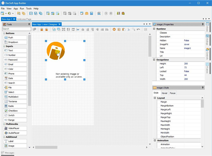Select the Image control in Additional

[x=14, y=146]
